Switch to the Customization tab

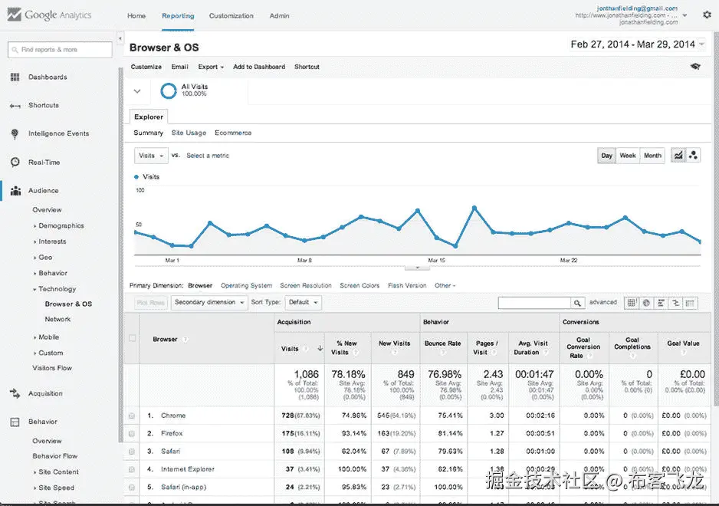point(231,15)
